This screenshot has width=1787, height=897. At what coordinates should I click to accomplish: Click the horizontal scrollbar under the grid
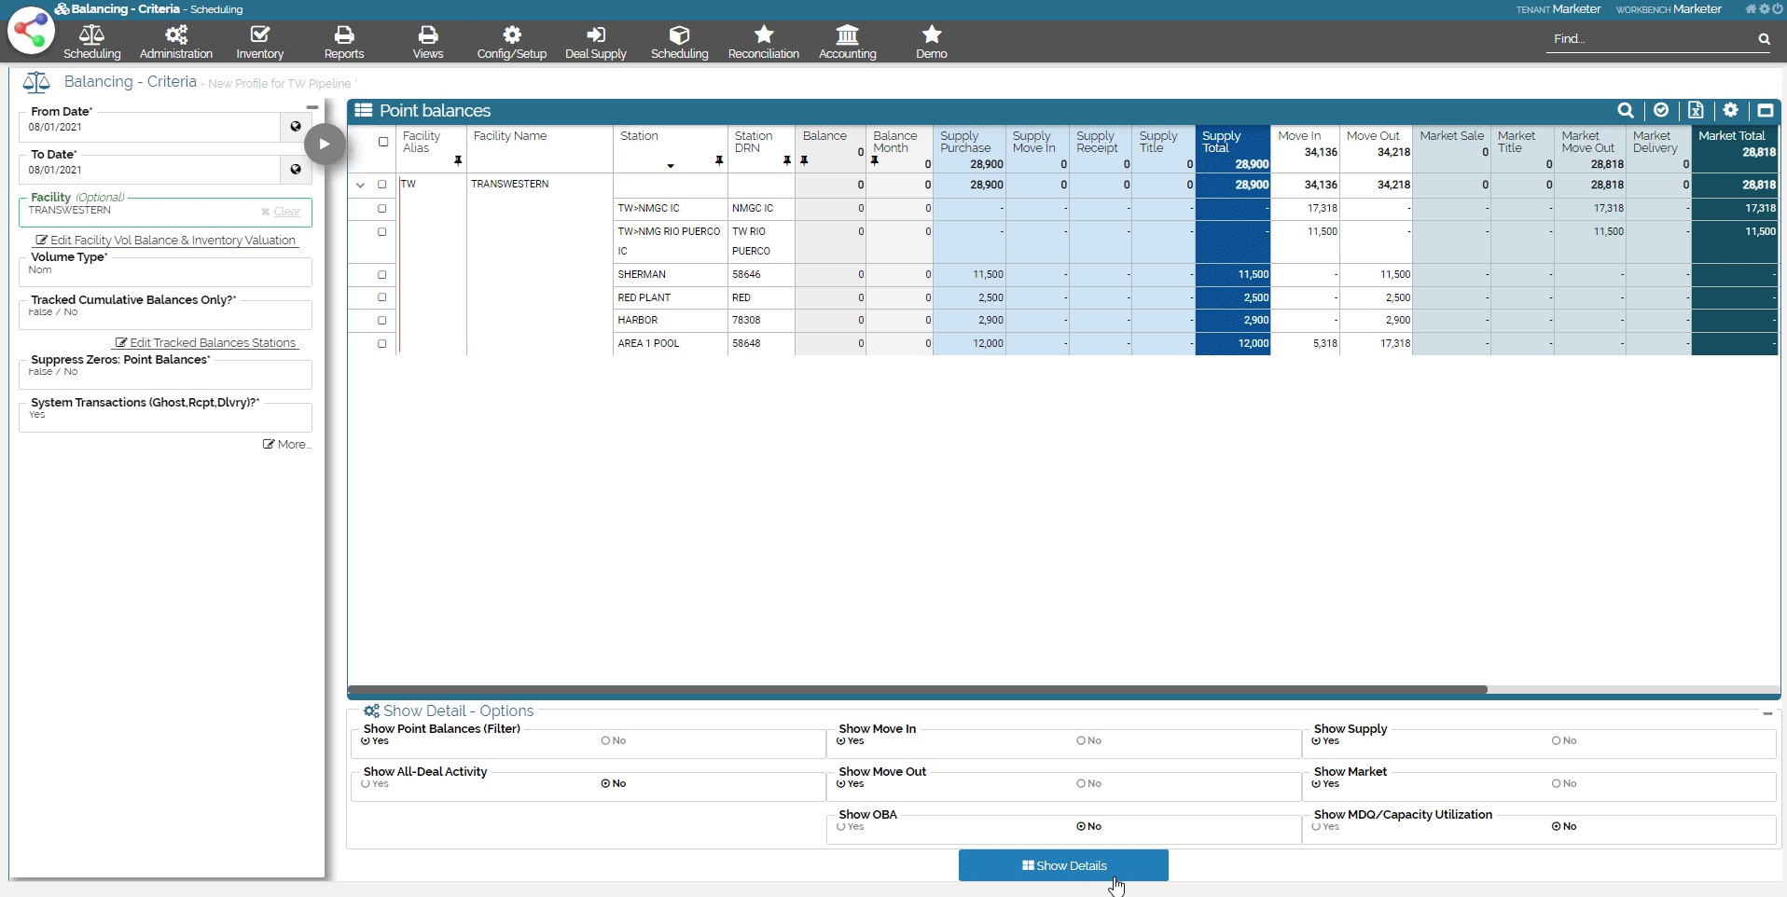click(917, 690)
